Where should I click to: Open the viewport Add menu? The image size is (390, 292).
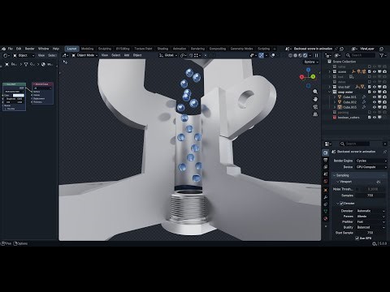127,55
